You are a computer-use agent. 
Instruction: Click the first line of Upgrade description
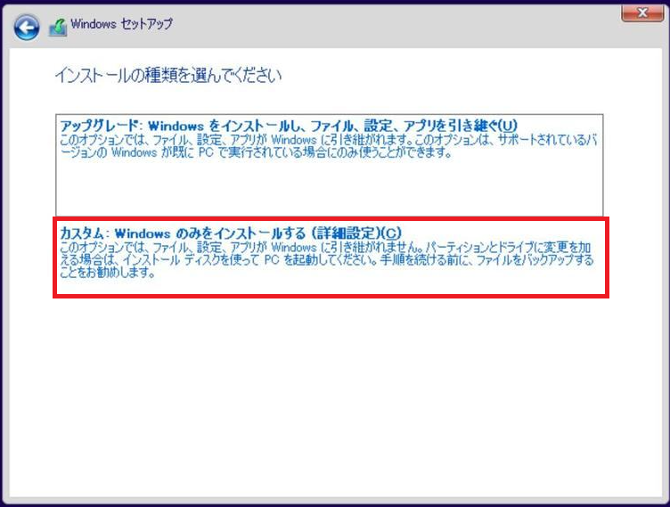(x=330, y=140)
